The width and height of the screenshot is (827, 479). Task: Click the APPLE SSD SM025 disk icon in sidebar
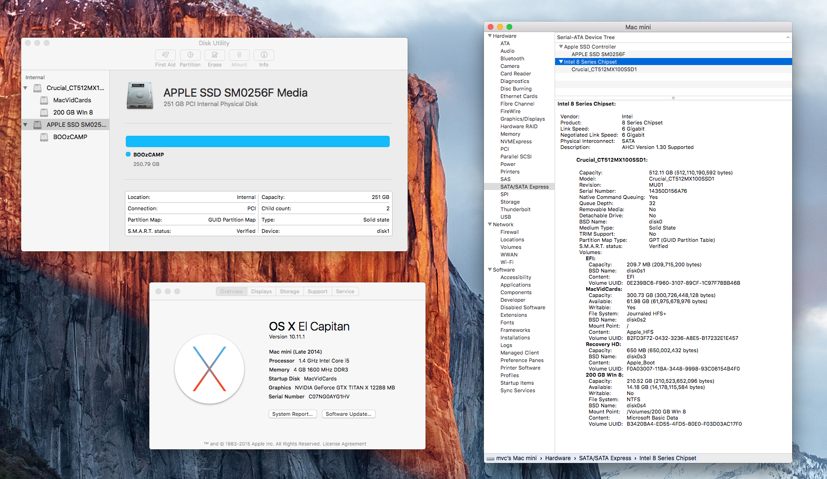[38, 125]
